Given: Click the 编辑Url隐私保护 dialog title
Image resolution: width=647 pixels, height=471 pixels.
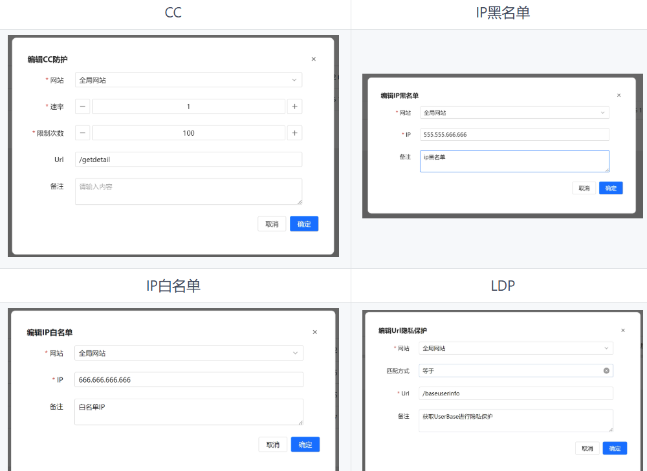Looking at the screenshot, I should [402, 331].
